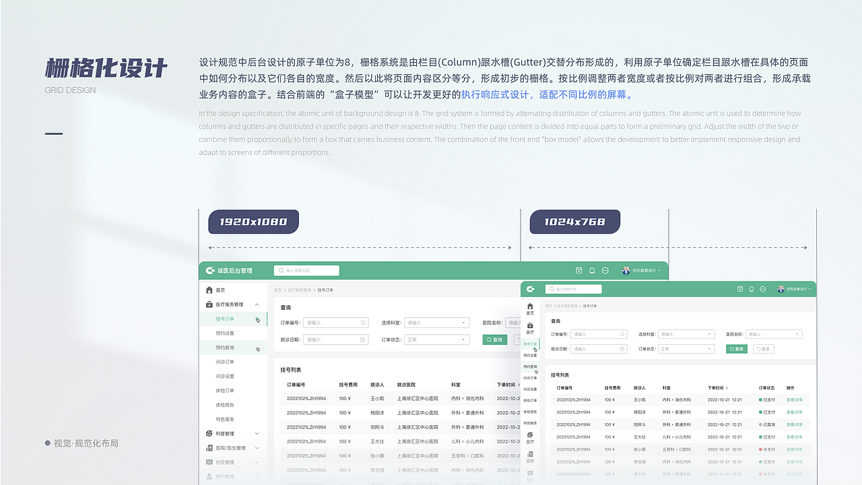The image size is (862, 485).
Task: Click the logo icon in the 1024x768 mockup header
Action: pyautogui.click(x=531, y=289)
